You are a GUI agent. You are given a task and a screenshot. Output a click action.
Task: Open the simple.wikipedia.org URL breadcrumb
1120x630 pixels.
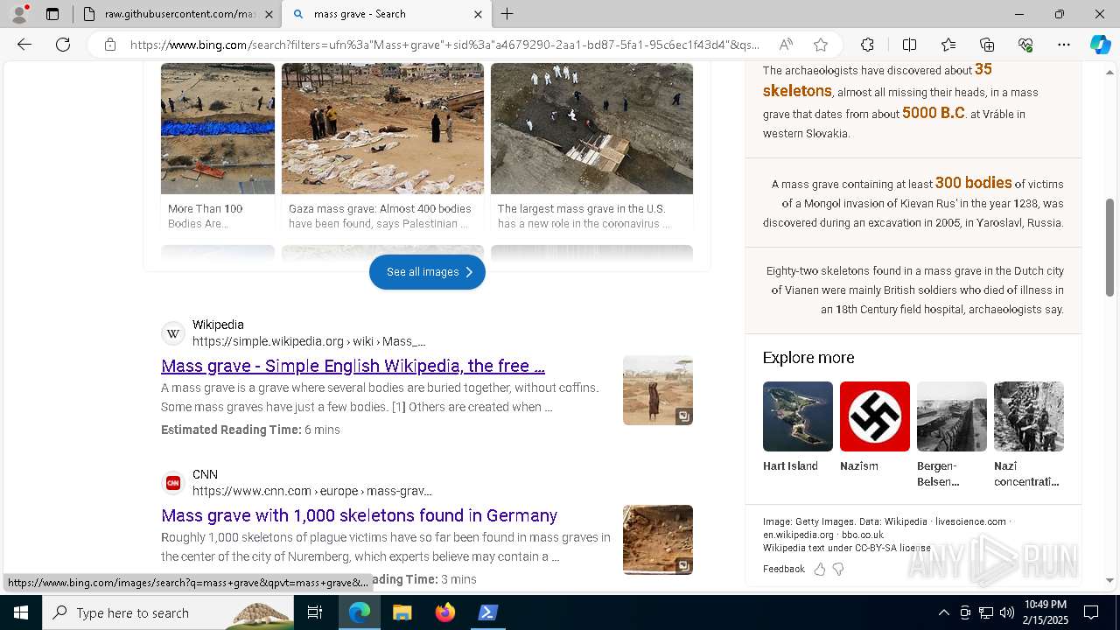point(309,341)
